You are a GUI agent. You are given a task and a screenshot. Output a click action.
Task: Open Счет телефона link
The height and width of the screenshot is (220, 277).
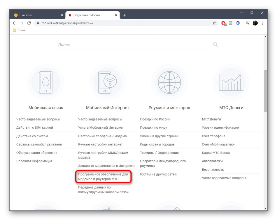(213, 136)
